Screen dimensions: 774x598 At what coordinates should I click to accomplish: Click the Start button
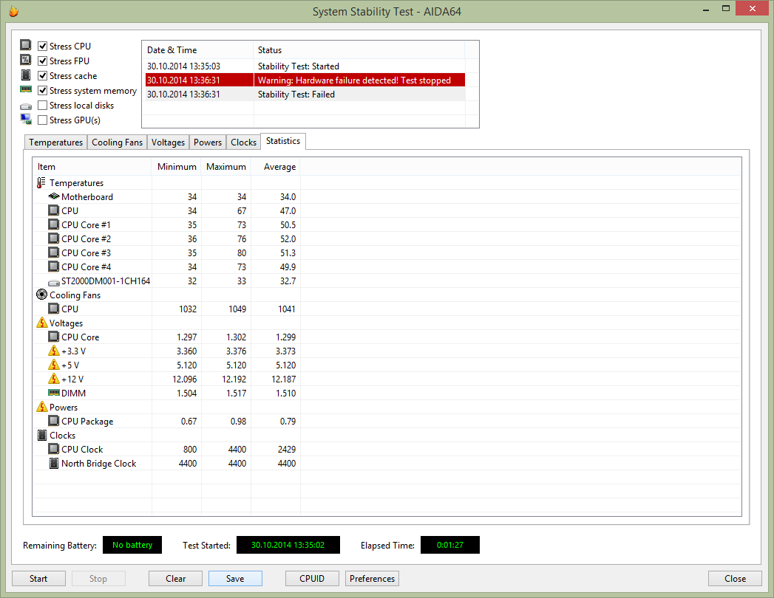[x=38, y=578]
